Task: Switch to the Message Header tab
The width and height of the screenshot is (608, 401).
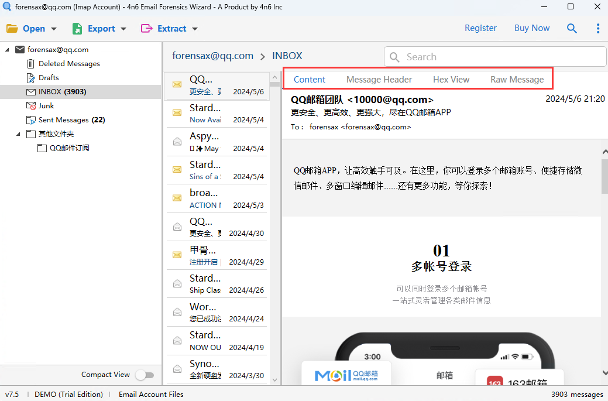Action: coord(379,79)
